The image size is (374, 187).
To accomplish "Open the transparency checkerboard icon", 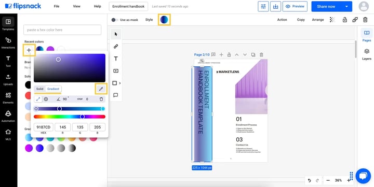I will (332, 20).
